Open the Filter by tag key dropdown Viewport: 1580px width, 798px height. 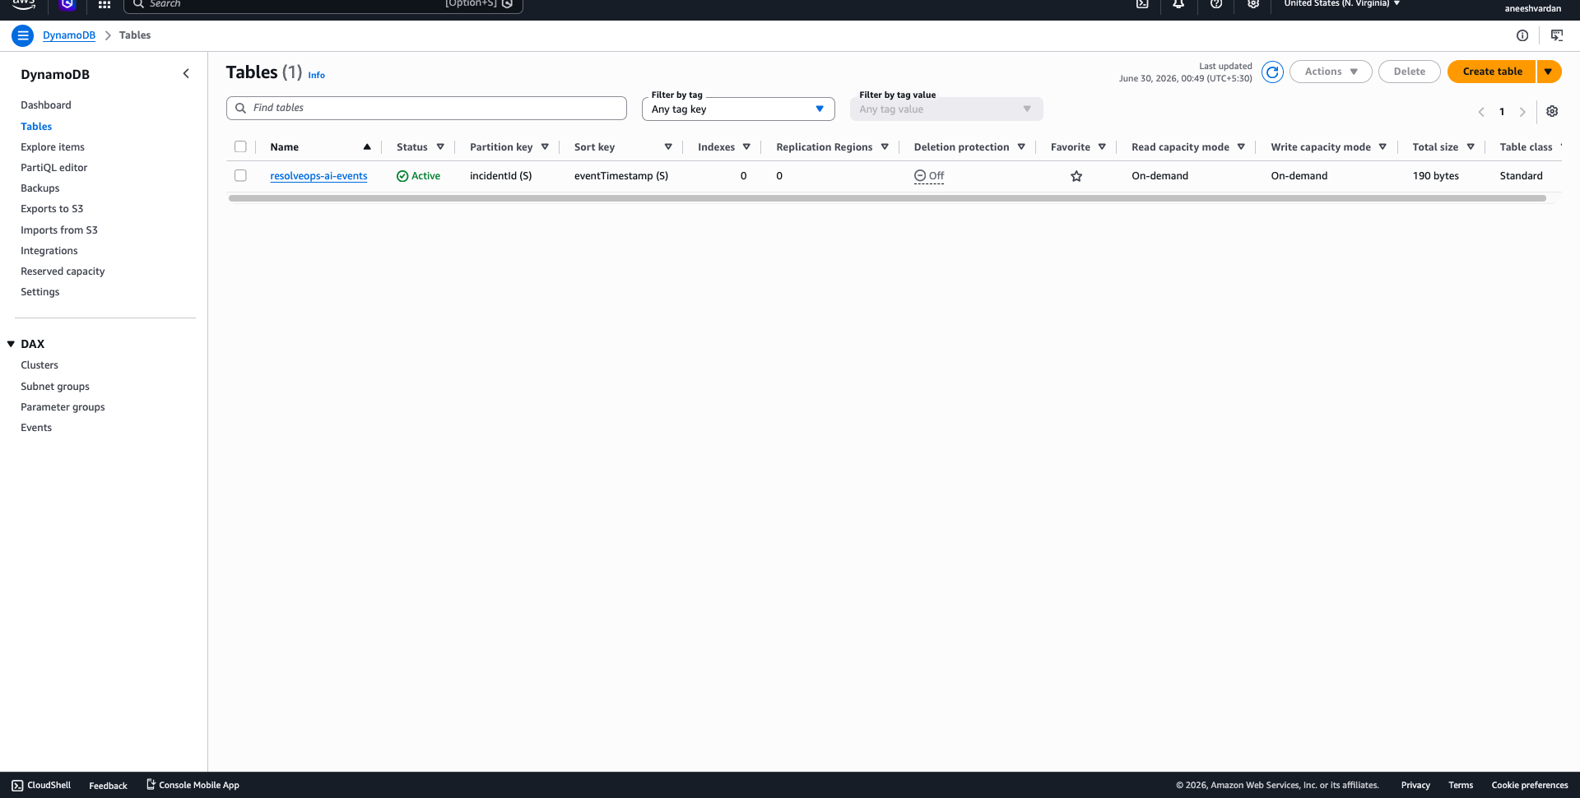[738, 109]
